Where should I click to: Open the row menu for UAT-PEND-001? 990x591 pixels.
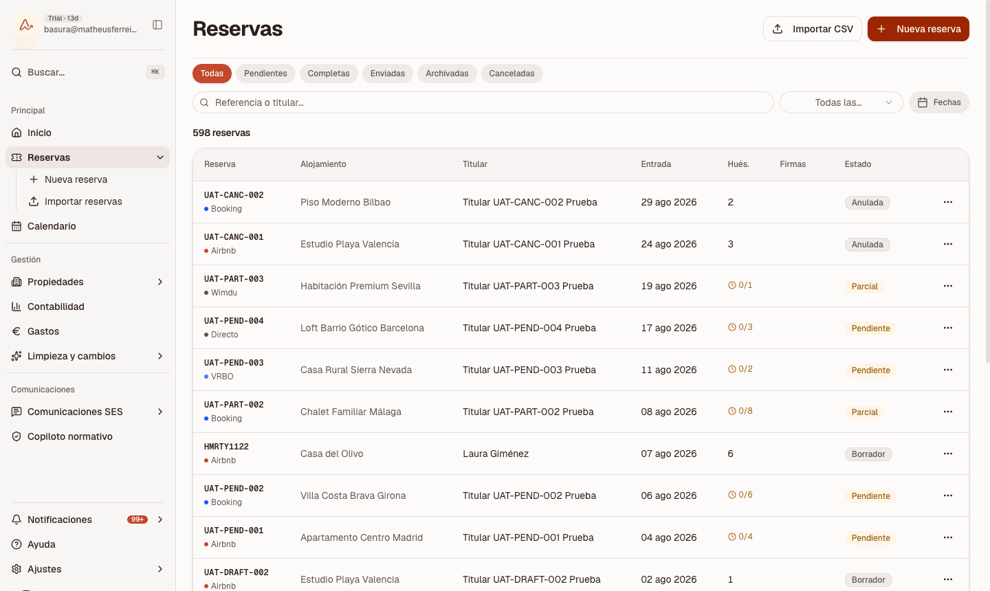[948, 537]
